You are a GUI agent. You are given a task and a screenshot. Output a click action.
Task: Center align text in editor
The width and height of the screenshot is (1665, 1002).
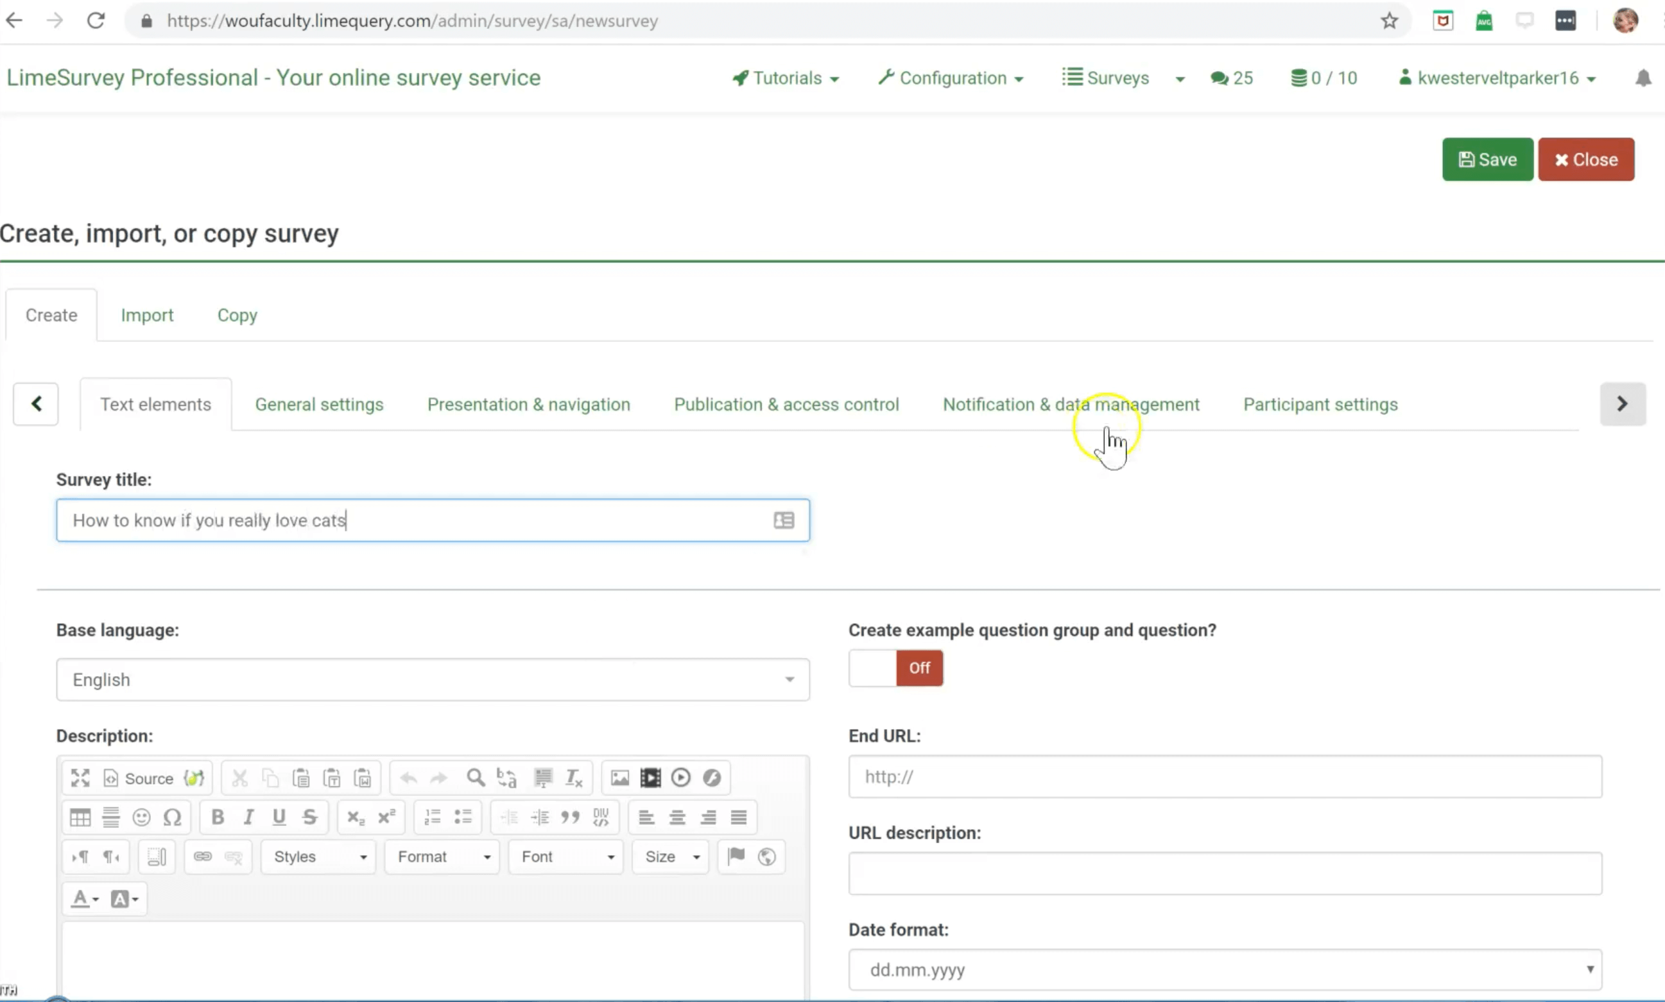click(x=677, y=818)
